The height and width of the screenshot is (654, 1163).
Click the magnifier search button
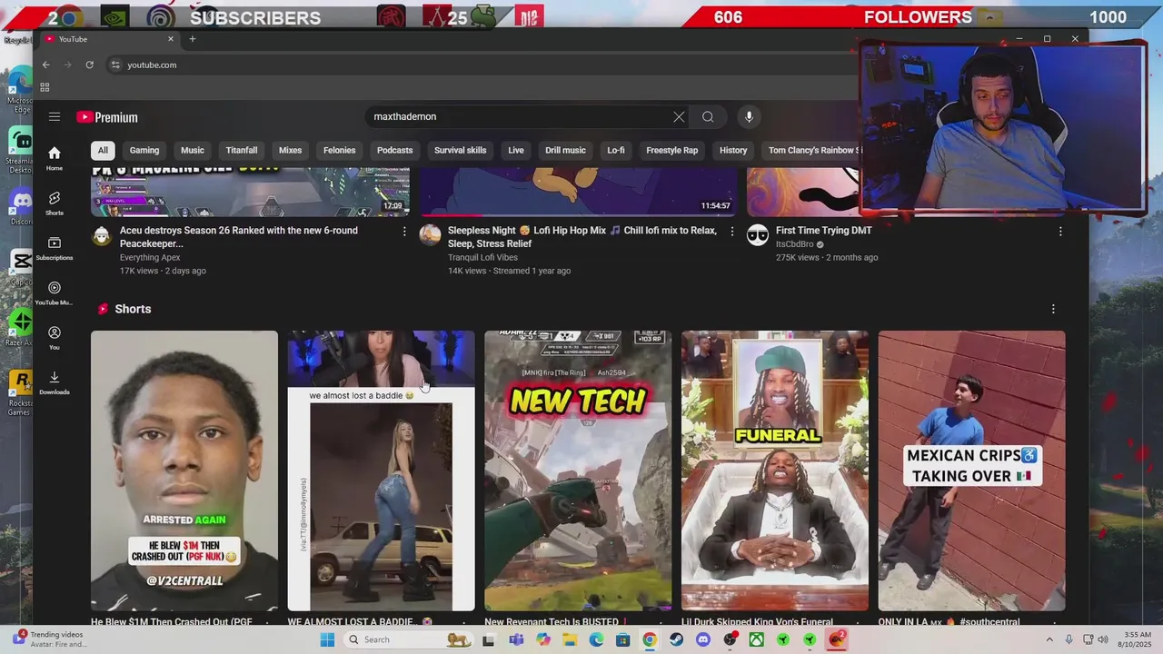(x=708, y=116)
